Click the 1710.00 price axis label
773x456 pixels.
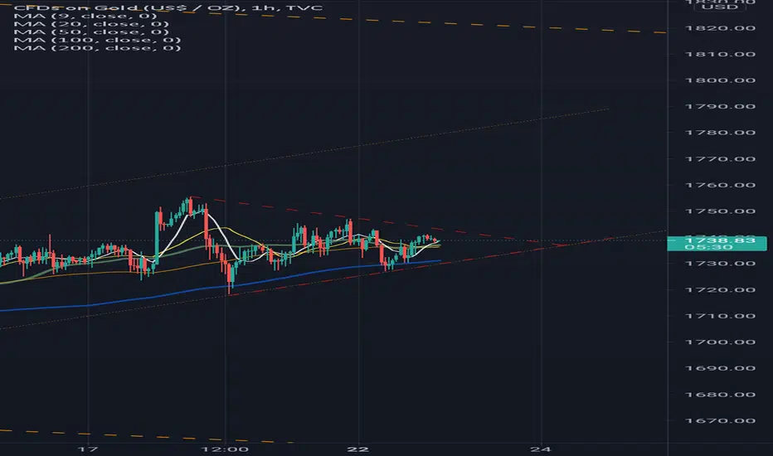[x=720, y=316]
